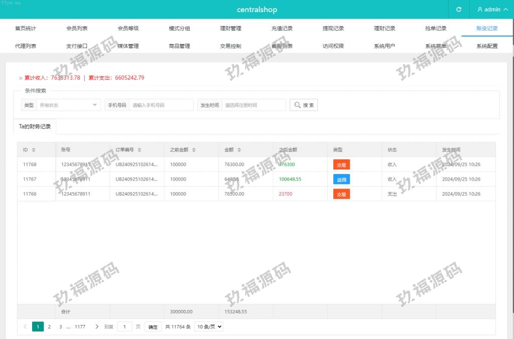Go to page 2
Image resolution: width=514 pixels, height=339 pixels.
coord(49,326)
